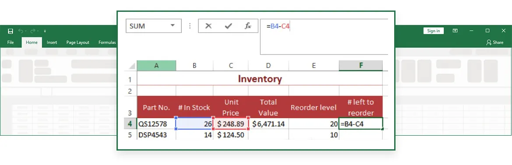Select cell with part number DSP4543
Image resolution: width=512 pixels, height=165 pixels.
(x=156, y=135)
